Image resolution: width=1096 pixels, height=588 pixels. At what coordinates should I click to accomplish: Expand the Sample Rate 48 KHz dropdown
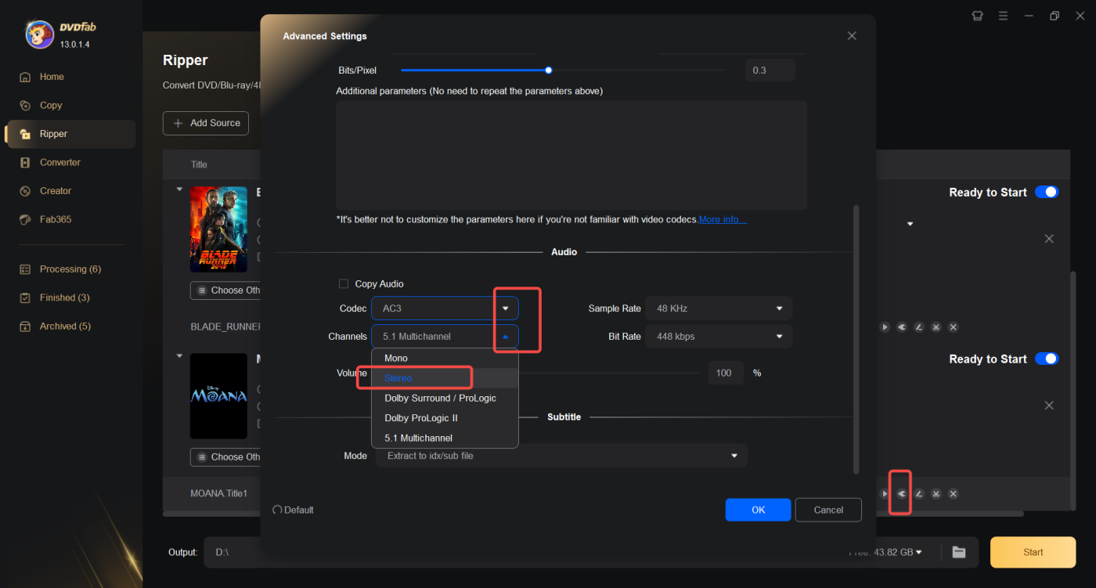719,308
